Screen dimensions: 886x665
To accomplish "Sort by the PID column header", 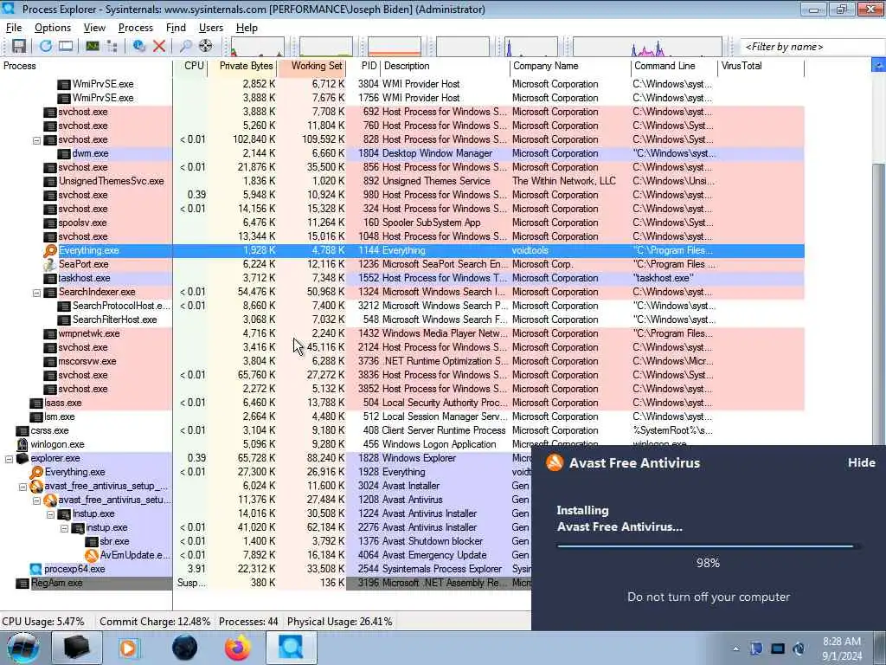I will [363, 66].
